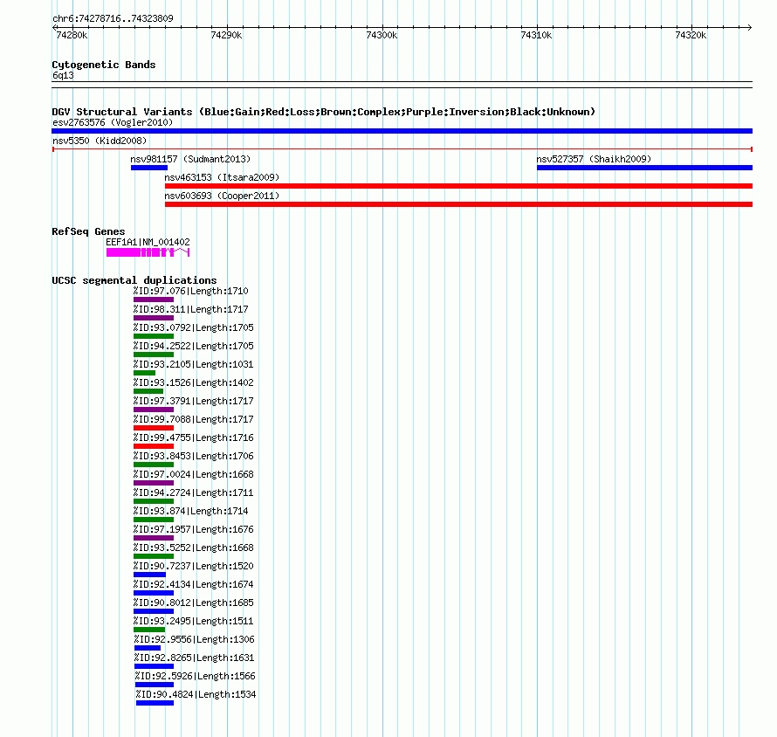
Task: Click the UCSC segmental duplications track title
Action: coord(134,280)
